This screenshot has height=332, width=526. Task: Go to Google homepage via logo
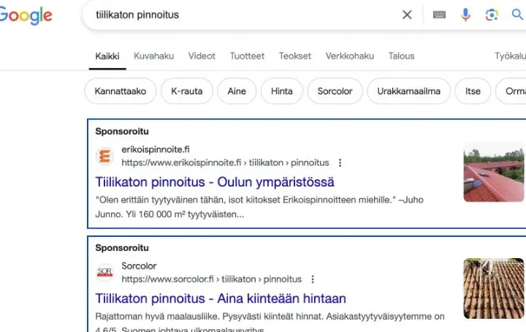click(x=26, y=15)
